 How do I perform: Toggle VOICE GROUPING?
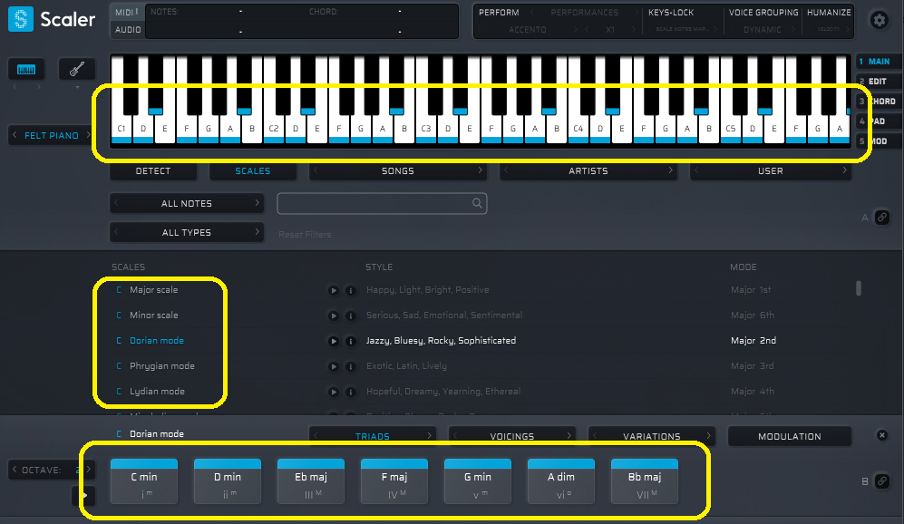(x=763, y=12)
